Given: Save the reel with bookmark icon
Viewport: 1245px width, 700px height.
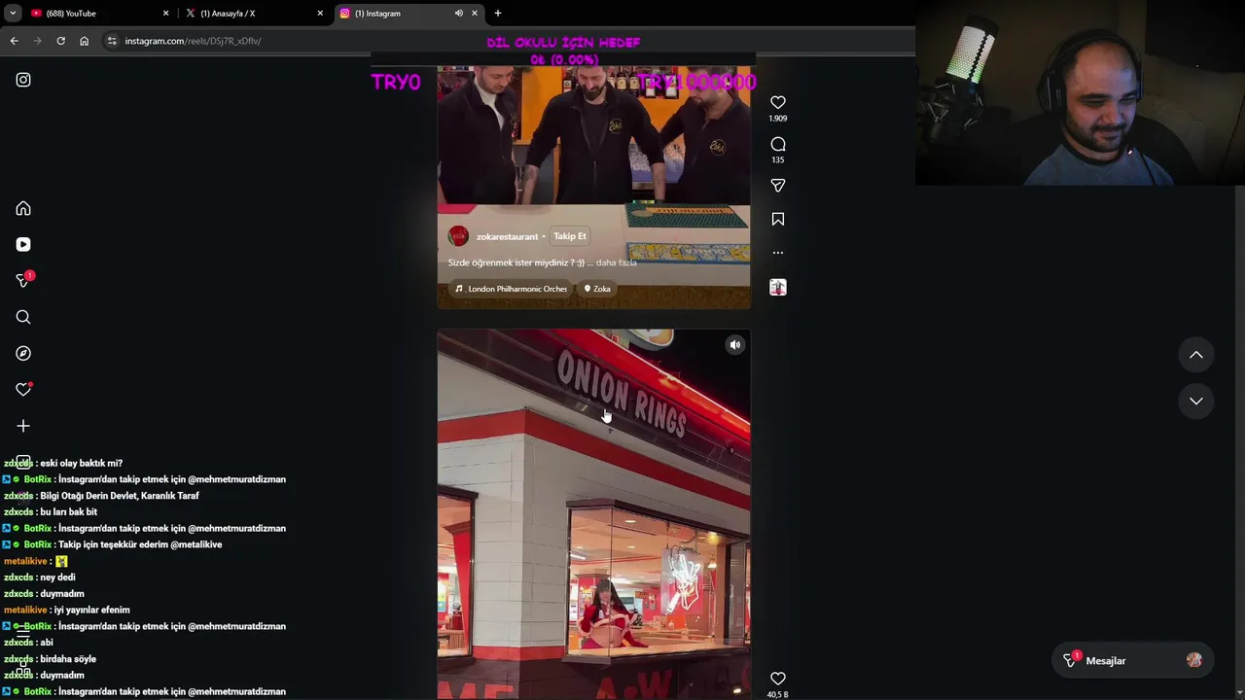Looking at the screenshot, I should (x=778, y=219).
